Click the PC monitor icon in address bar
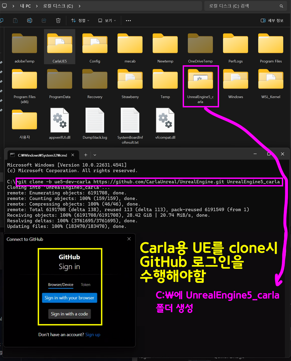Screen dimensions: 291x361 (4, 6)
